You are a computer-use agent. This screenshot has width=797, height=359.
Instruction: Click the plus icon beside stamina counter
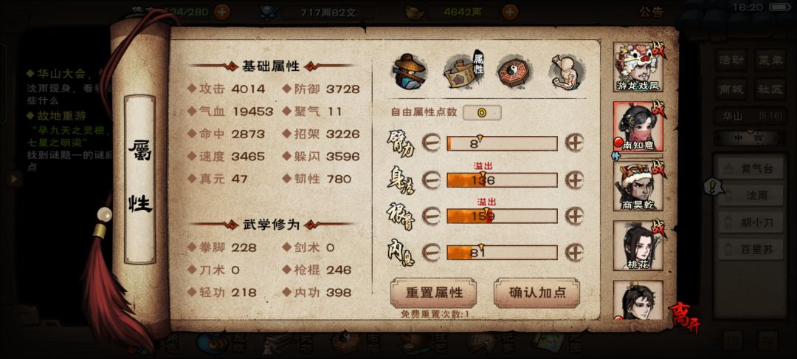[222, 12]
